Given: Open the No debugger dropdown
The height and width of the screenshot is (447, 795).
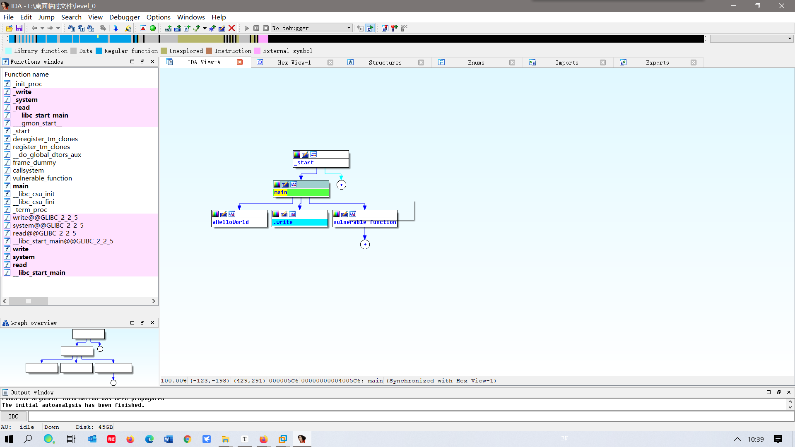Looking at the screenshot, I should (x=349, y=28).
